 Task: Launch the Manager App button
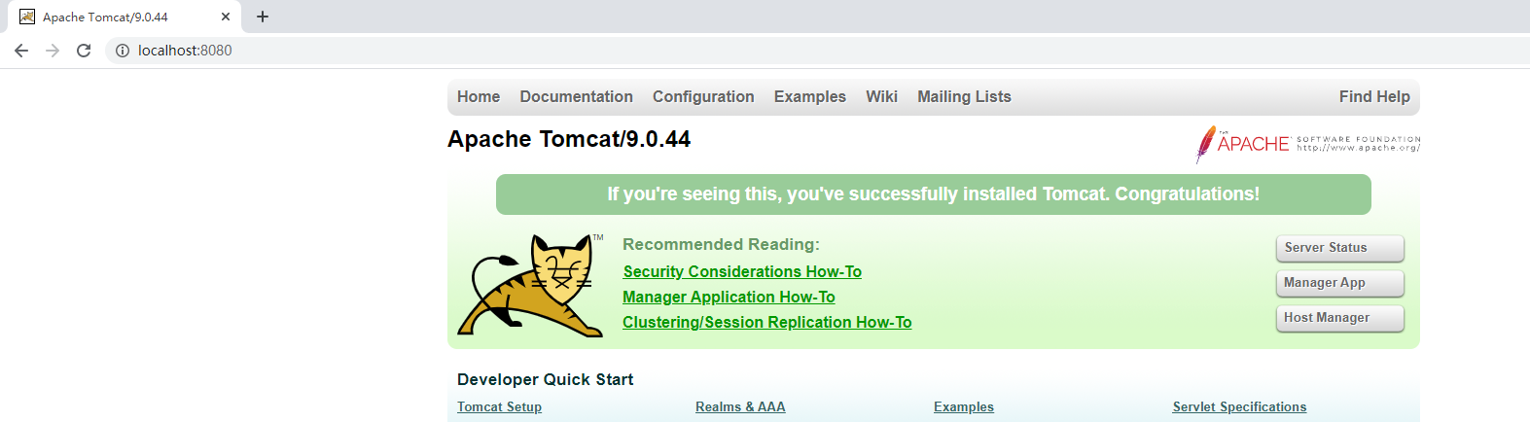click(1339, 283)
